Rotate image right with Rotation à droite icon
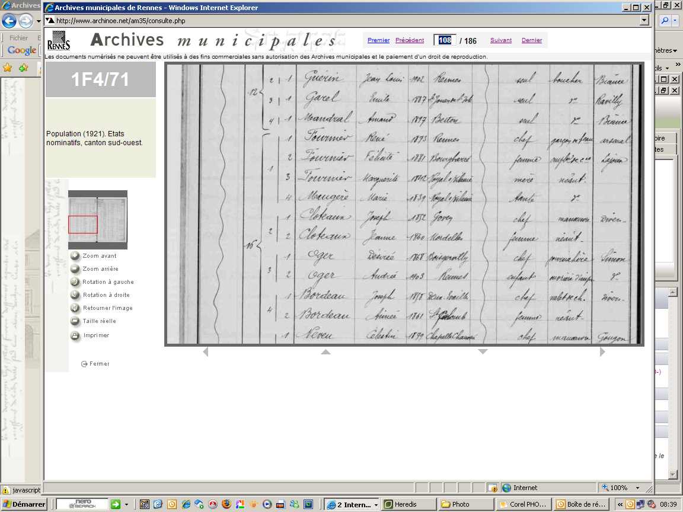The height and width of the screenshot is (512, 683). (x=75, y=295)
